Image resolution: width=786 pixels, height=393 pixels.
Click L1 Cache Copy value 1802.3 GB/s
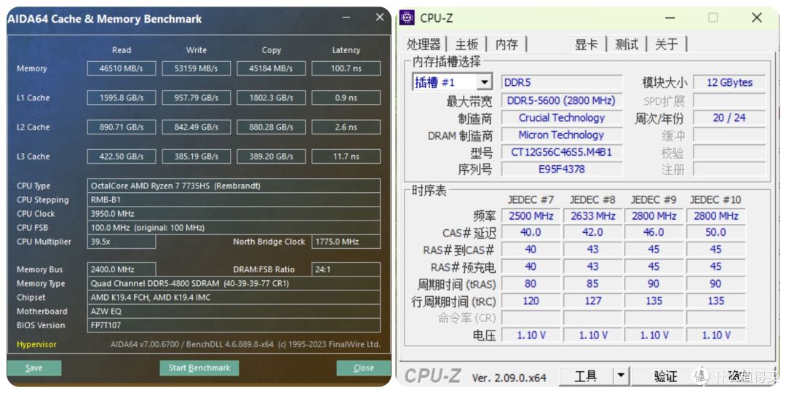click(x=271, y=98)
